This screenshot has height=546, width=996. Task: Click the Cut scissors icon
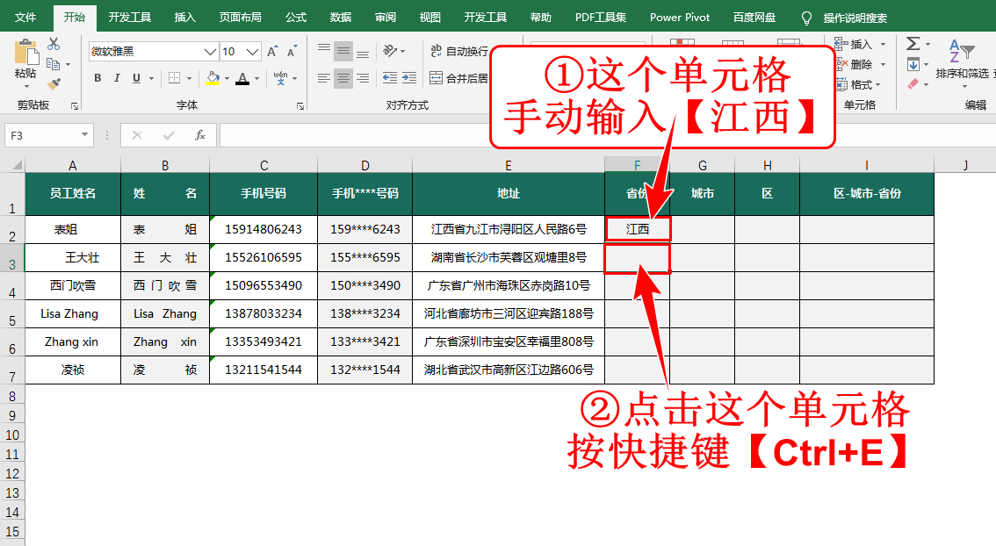(x=54, y=45)
